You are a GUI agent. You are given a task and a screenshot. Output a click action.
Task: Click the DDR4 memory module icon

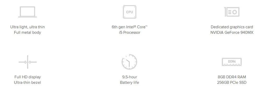pyautogui.click(x=232, y=62)
